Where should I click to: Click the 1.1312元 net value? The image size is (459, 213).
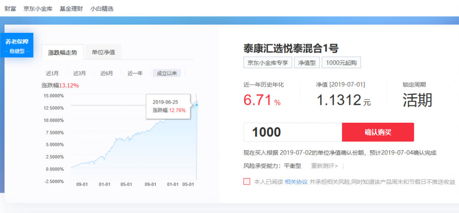click(344, 100)
